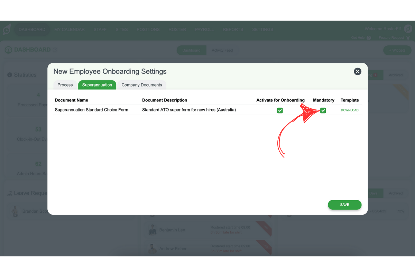Viewport: 415px width, 277px height.
Task: Open the Staff menu
Action: click(100, 29)
